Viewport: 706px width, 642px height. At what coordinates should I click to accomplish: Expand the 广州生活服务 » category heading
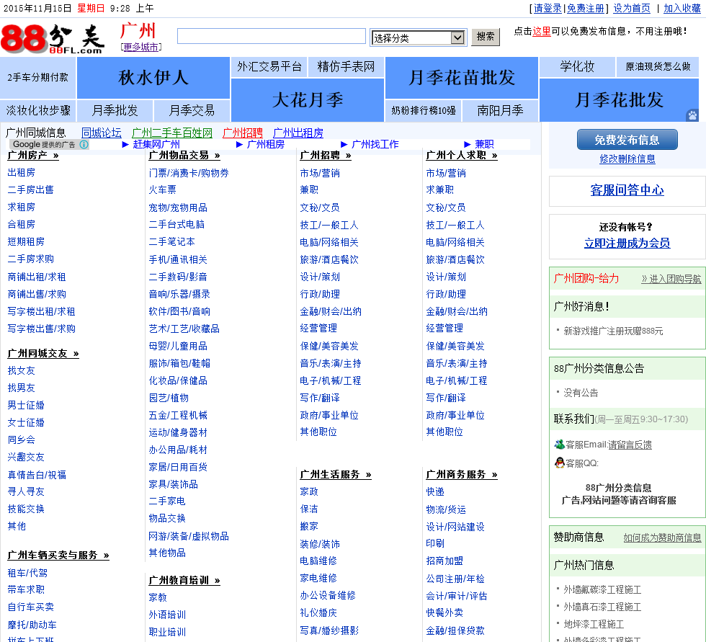[336, 475]
